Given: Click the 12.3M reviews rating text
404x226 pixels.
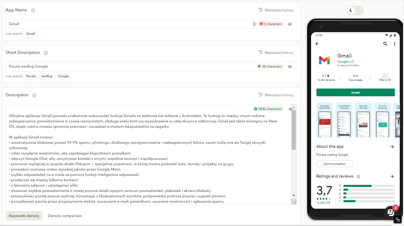Looking at the screenshot, I should 326,80.
